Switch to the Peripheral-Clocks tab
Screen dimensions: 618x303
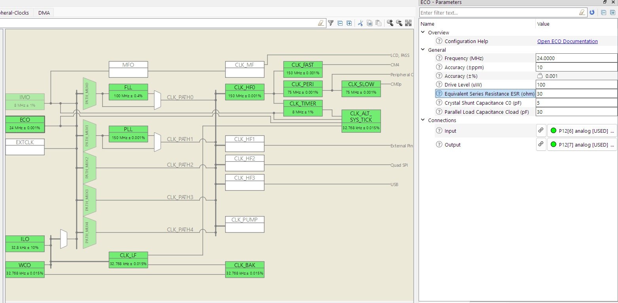14,13
